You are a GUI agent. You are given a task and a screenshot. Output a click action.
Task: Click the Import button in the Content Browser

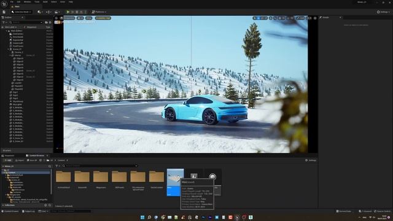click(20, 160)
